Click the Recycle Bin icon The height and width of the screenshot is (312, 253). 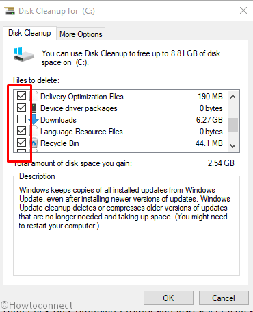point(34,143)
